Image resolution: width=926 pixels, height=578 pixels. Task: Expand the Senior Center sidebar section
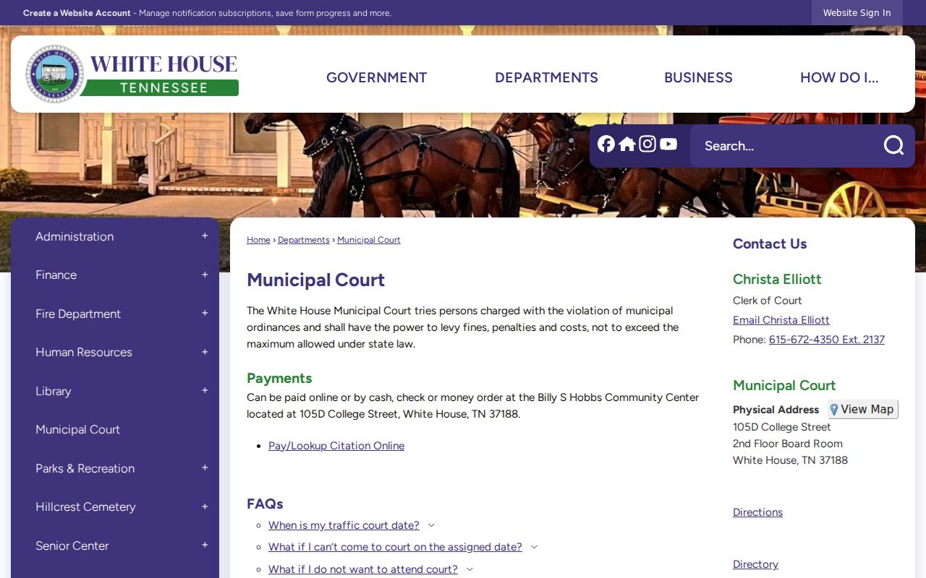point(205,545)
